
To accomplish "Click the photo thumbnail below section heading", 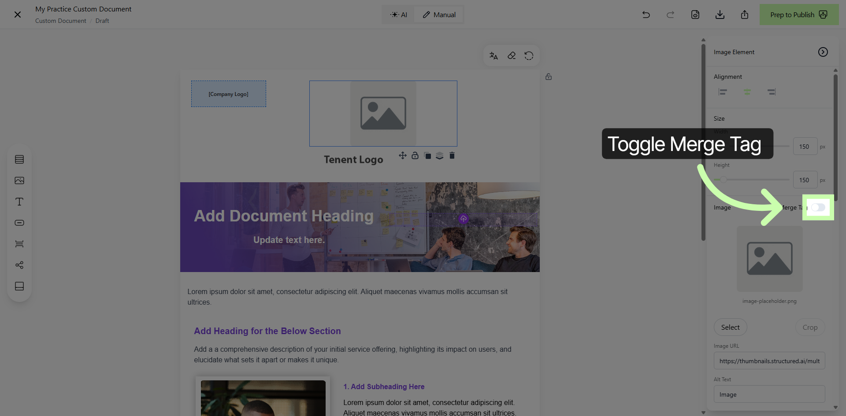I will point(263,398).
